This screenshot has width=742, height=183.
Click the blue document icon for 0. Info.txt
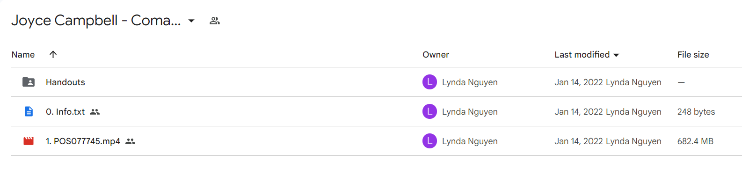pyautogui.click(x=29, y=111)
